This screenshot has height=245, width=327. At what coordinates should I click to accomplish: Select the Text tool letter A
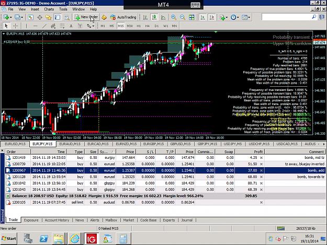(71, 26)
